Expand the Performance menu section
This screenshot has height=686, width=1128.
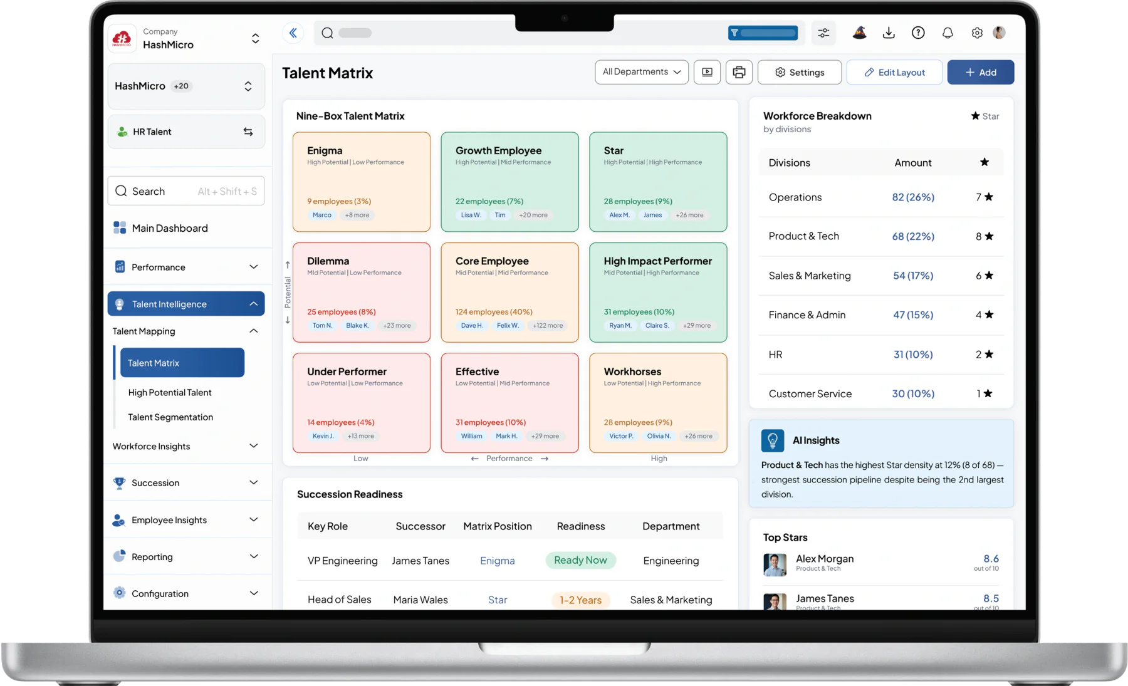pos(186,267)
